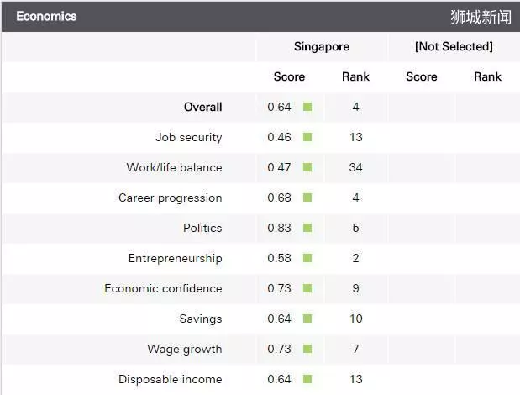The height and width of the screenshot is (395, 520).
Task: Click green indicator square beside Overall score
Action: (307, 107)
